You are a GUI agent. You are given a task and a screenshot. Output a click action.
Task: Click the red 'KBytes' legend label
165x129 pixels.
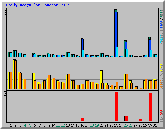click(161, 116)
